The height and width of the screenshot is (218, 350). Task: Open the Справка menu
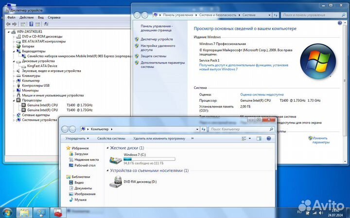[x=54, y=17]
